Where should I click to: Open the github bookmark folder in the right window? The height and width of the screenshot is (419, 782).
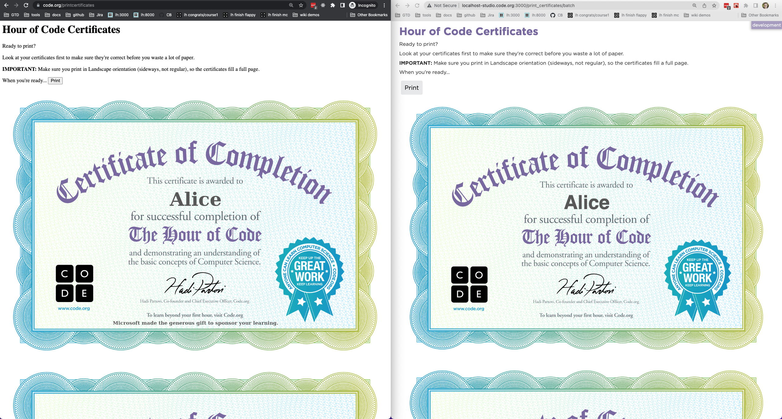click(466, 15)
